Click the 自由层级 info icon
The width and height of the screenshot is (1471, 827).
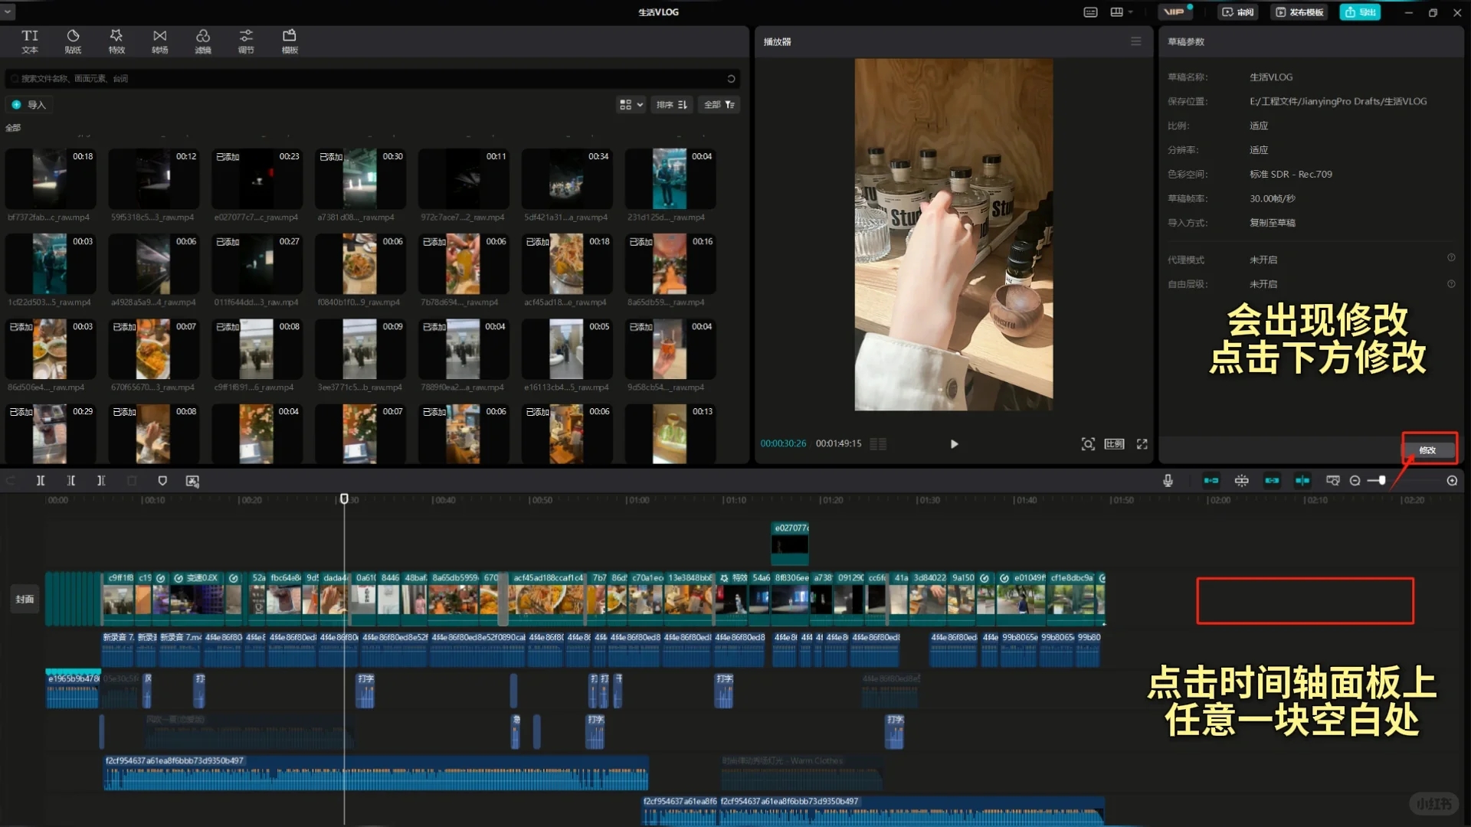[1451, 283]
